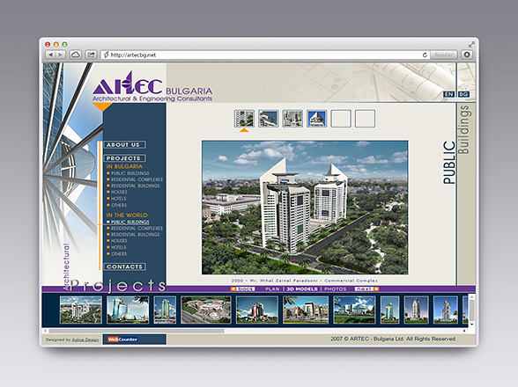The height and width of the screenshot is (387, 518).
Task: Open the Active Design designer link
Action: coord(85,340)
